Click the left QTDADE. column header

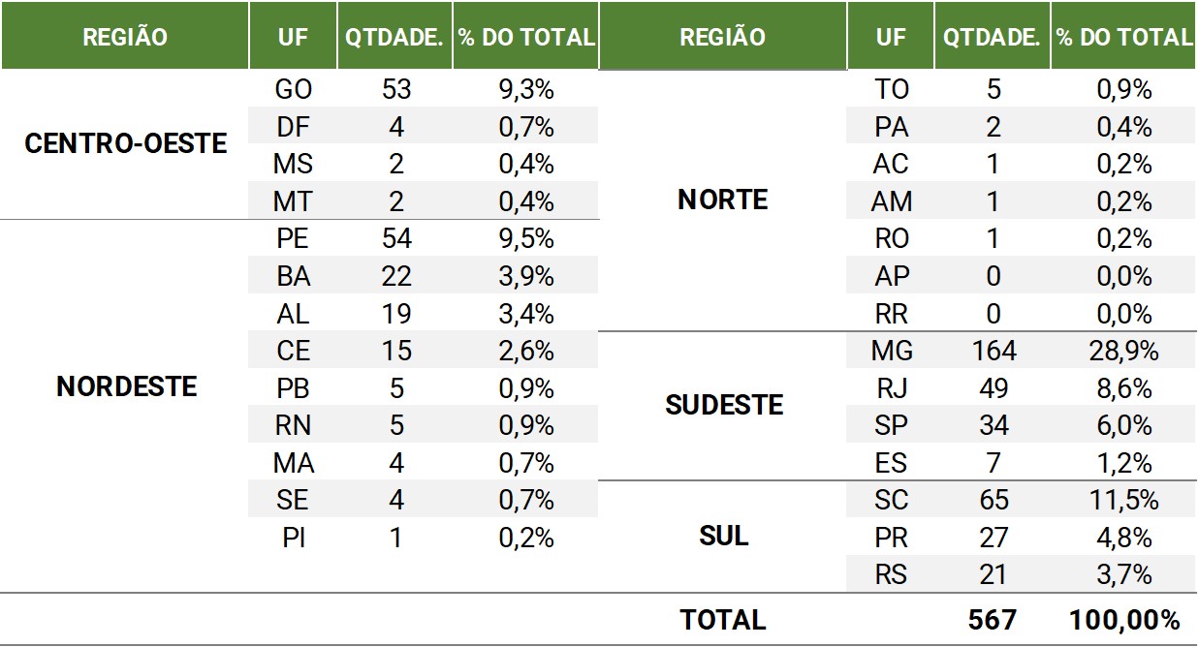395,37
